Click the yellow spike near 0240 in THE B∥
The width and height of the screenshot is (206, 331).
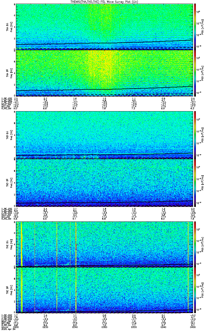(76, 290)
